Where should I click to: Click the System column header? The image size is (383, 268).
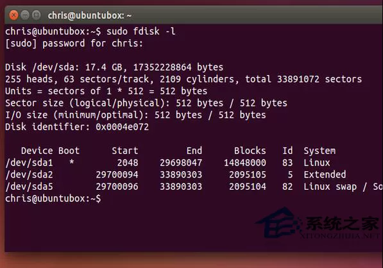319,151
